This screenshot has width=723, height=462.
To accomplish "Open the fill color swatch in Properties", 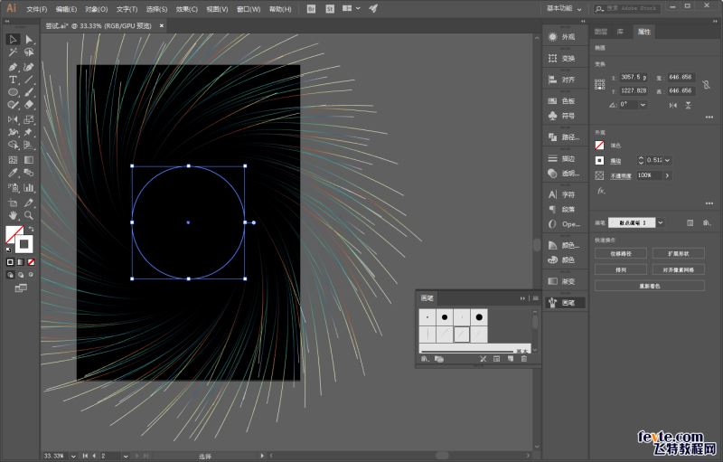I will point(599,146).
